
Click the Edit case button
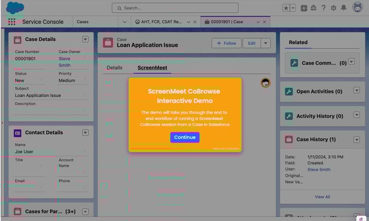251,43
